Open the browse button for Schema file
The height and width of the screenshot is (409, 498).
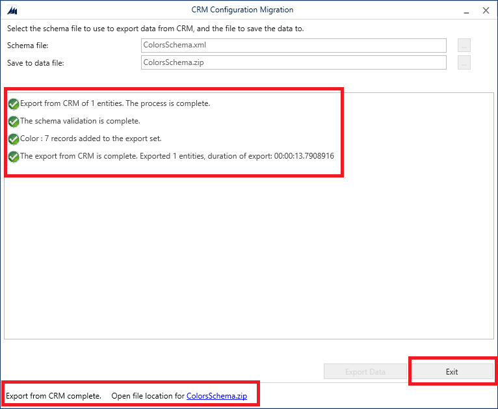click(x=464, y=46)
